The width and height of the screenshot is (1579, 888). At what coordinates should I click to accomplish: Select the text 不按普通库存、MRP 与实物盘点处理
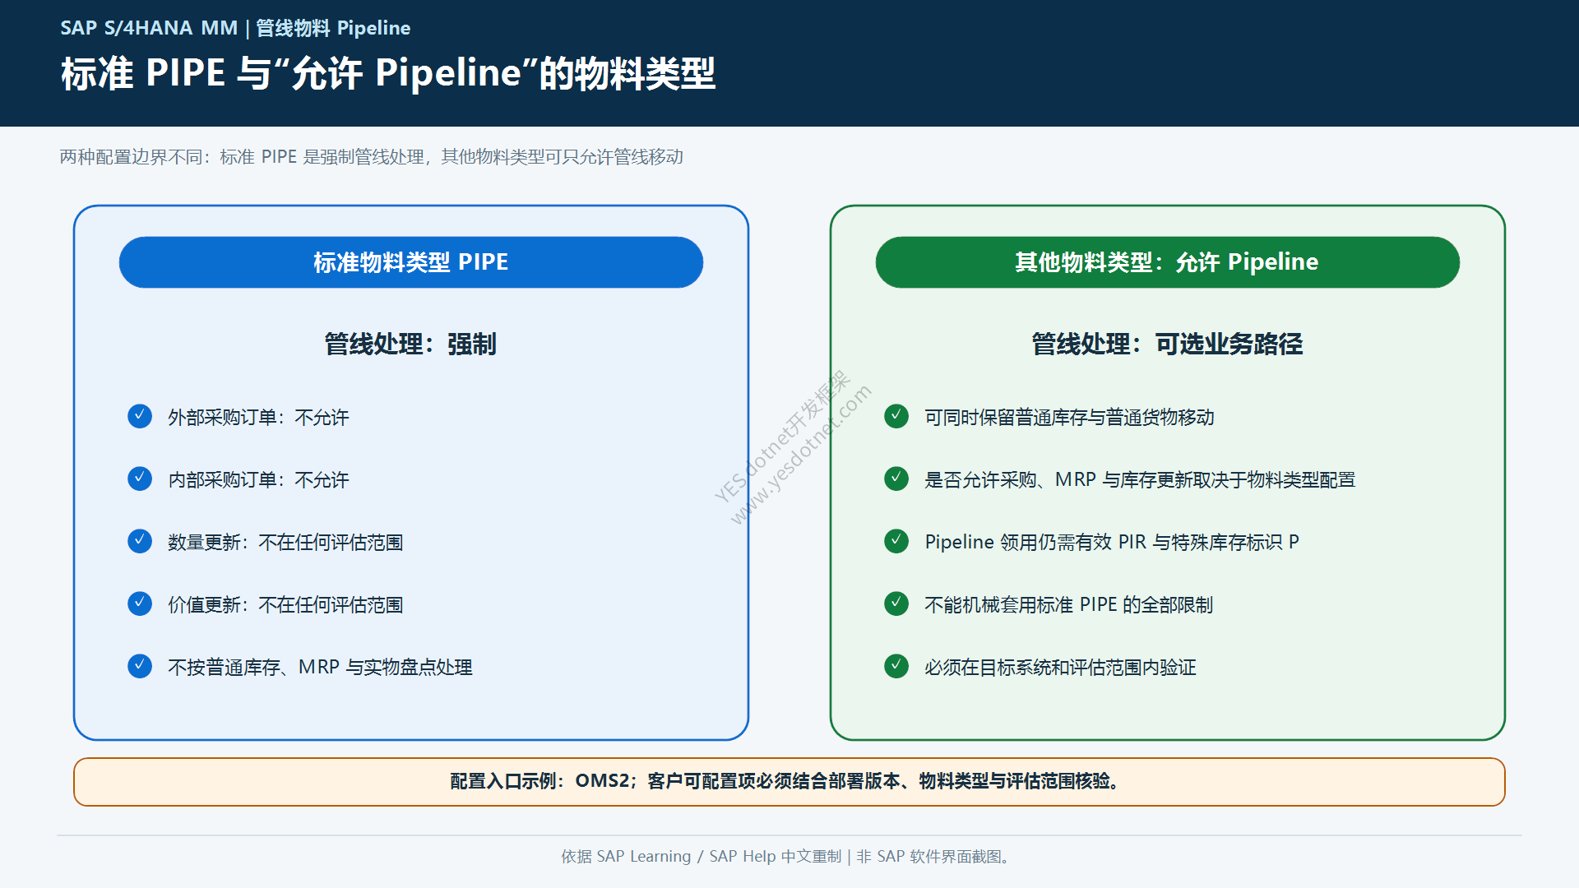click(x=320, y=668)
